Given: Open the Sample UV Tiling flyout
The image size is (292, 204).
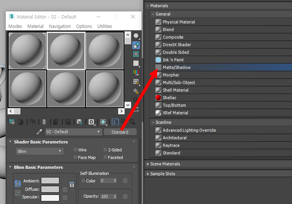Looking at the screenshot, I should [136, 63].
